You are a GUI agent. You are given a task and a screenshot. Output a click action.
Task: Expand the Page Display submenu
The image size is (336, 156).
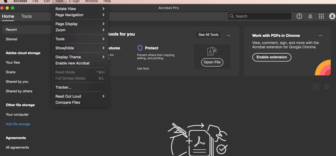tap(80, 24)
